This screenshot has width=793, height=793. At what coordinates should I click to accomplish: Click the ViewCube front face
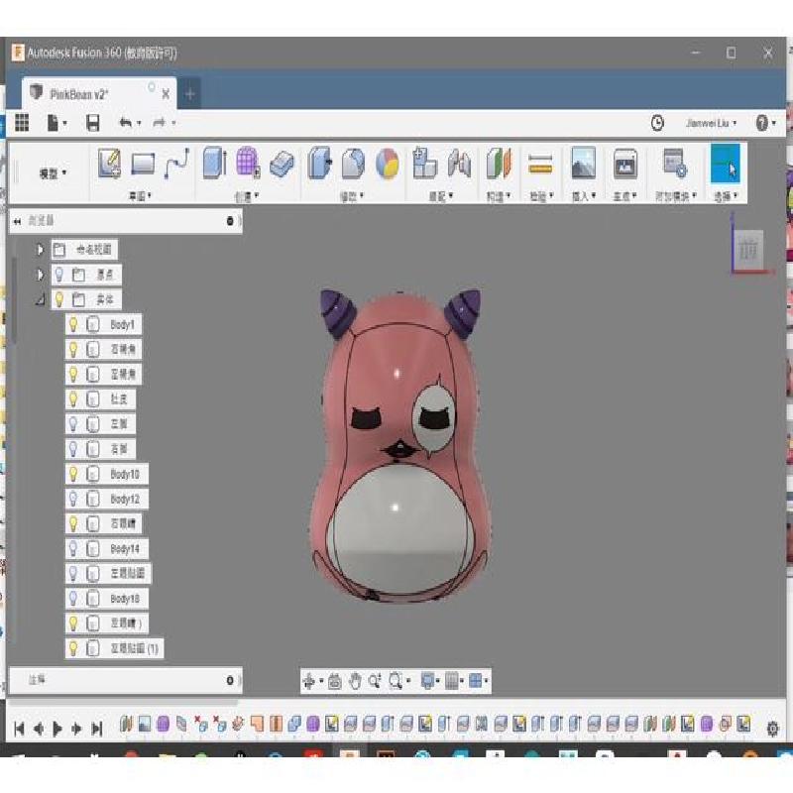[748, 249]
